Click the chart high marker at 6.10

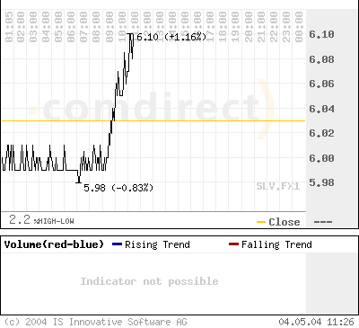(130, 34)
